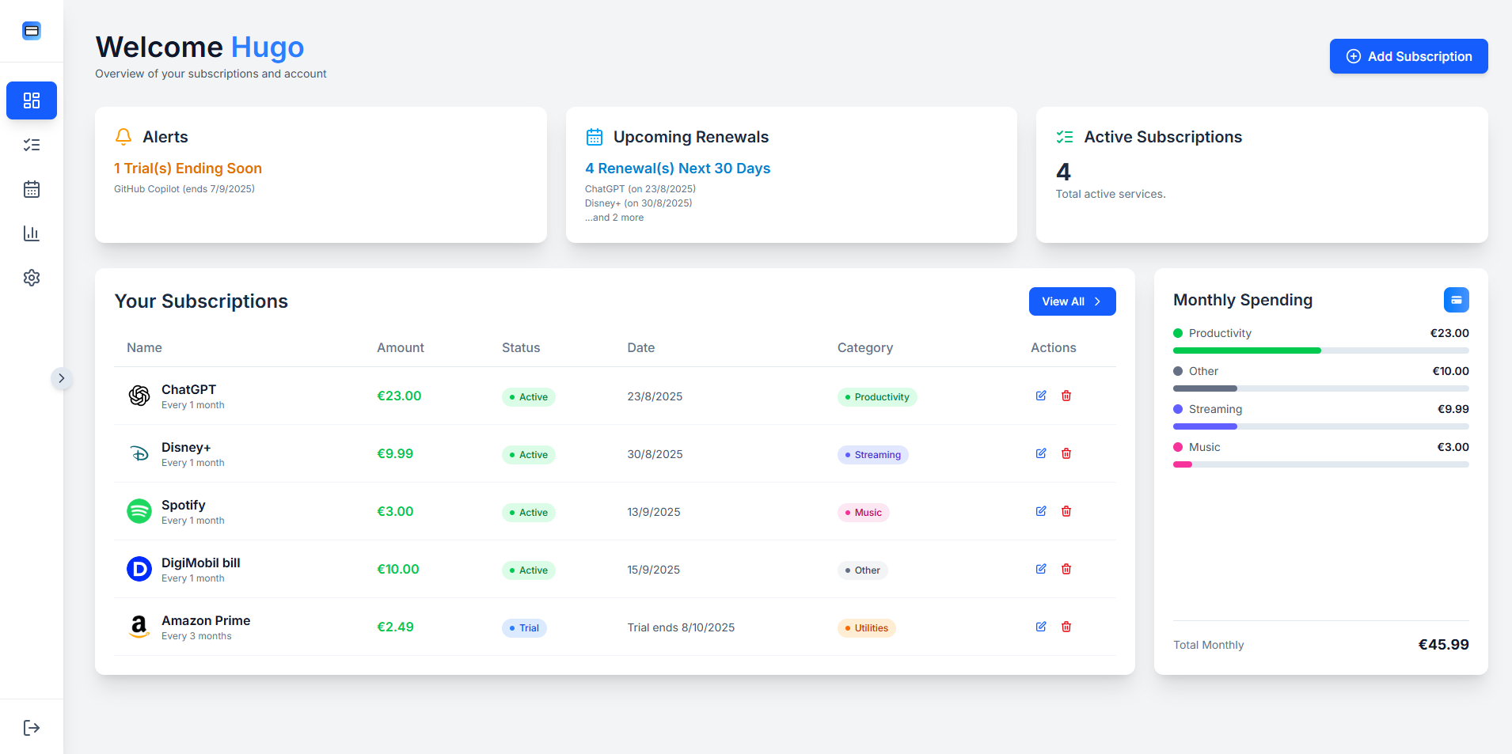Click the Active status badge for Spotify
This screenshot has height=754, width=1512.
pos(529,513)
